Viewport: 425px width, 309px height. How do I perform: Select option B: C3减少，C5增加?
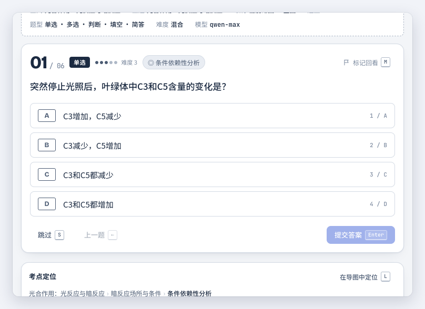pyautogui.click(x=212, y=145)
